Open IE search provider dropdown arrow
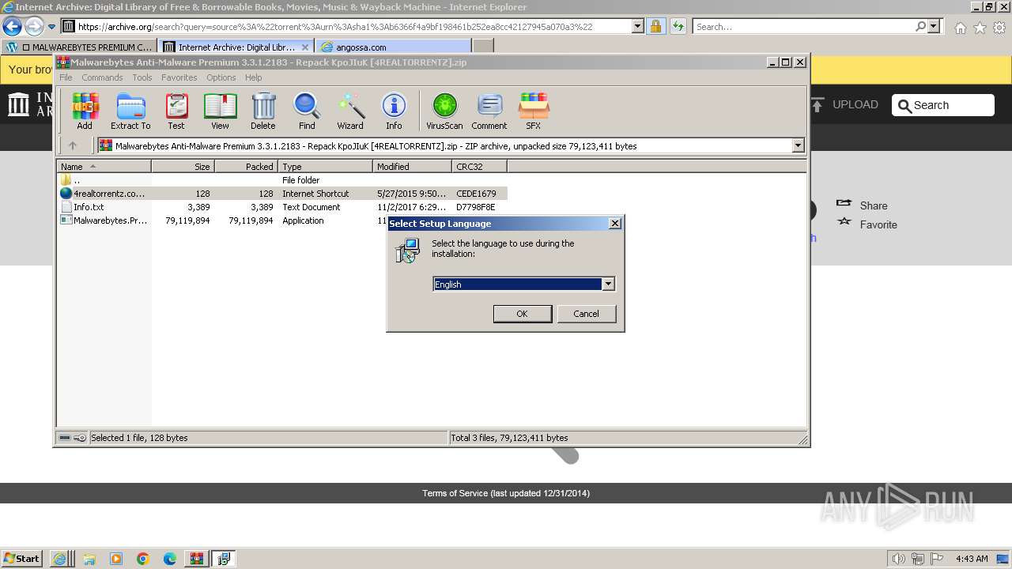 tap(935, 26)
